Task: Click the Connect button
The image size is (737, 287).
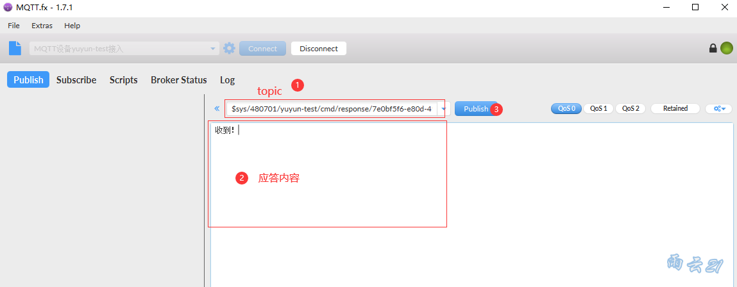Action: point(262,49)
